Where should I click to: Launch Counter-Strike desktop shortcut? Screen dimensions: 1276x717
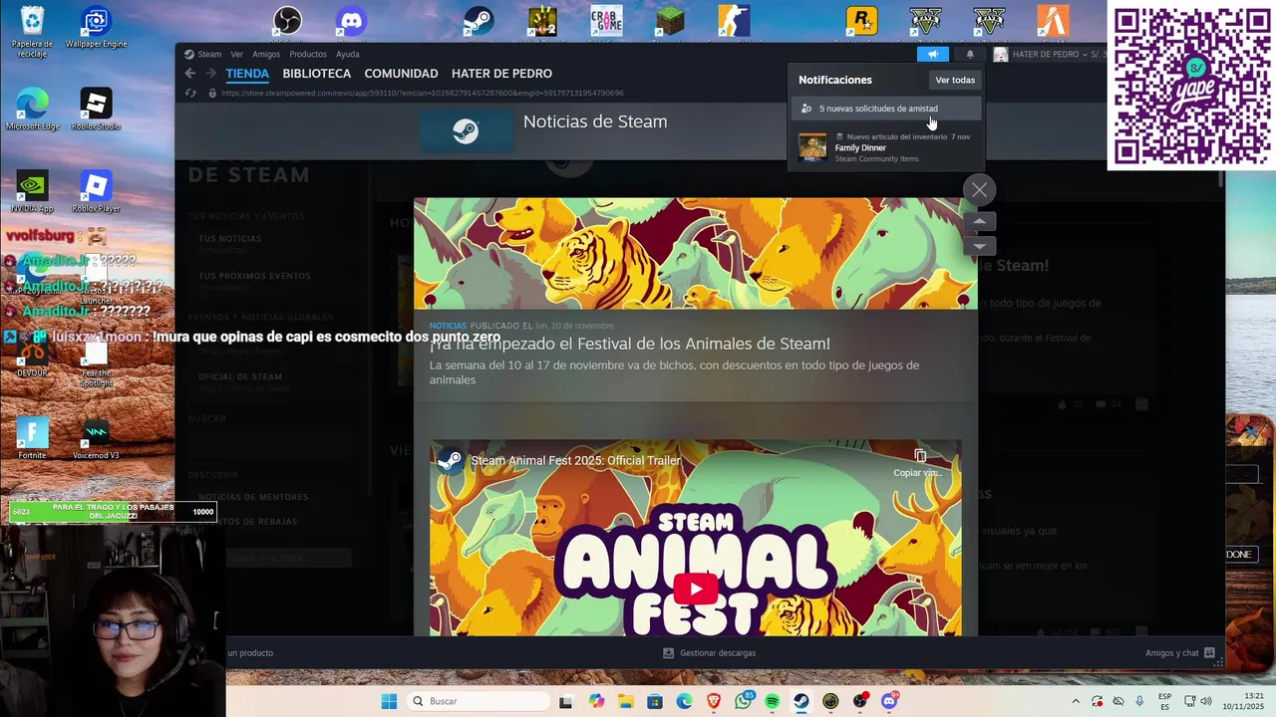click(734, 20)
